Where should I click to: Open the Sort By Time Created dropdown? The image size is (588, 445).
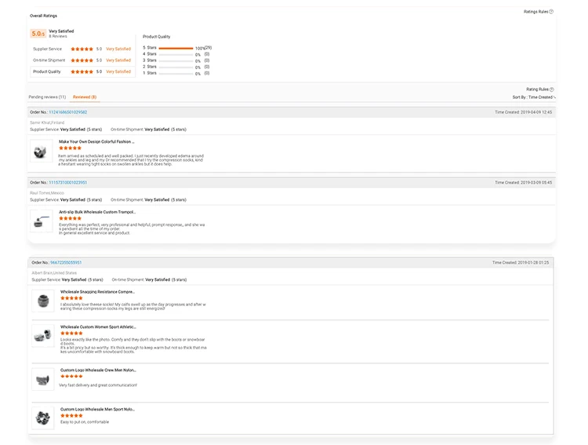tap(535, 97)
